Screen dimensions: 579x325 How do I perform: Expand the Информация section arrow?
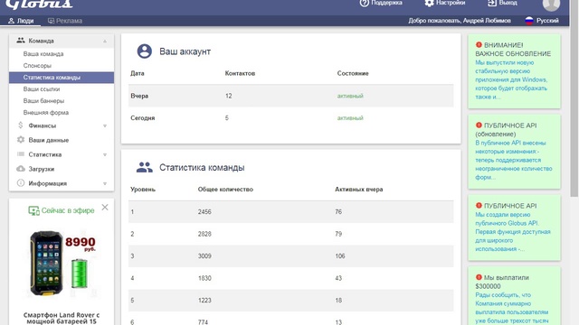(105, 183)
